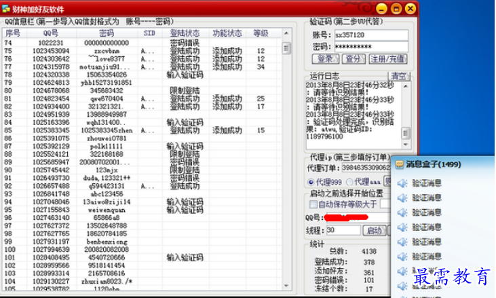Image resolution: width=496 pixels, height=298 pixels.
Task: Click QQ list scrollbar up arrow
Action: [286, 33]
